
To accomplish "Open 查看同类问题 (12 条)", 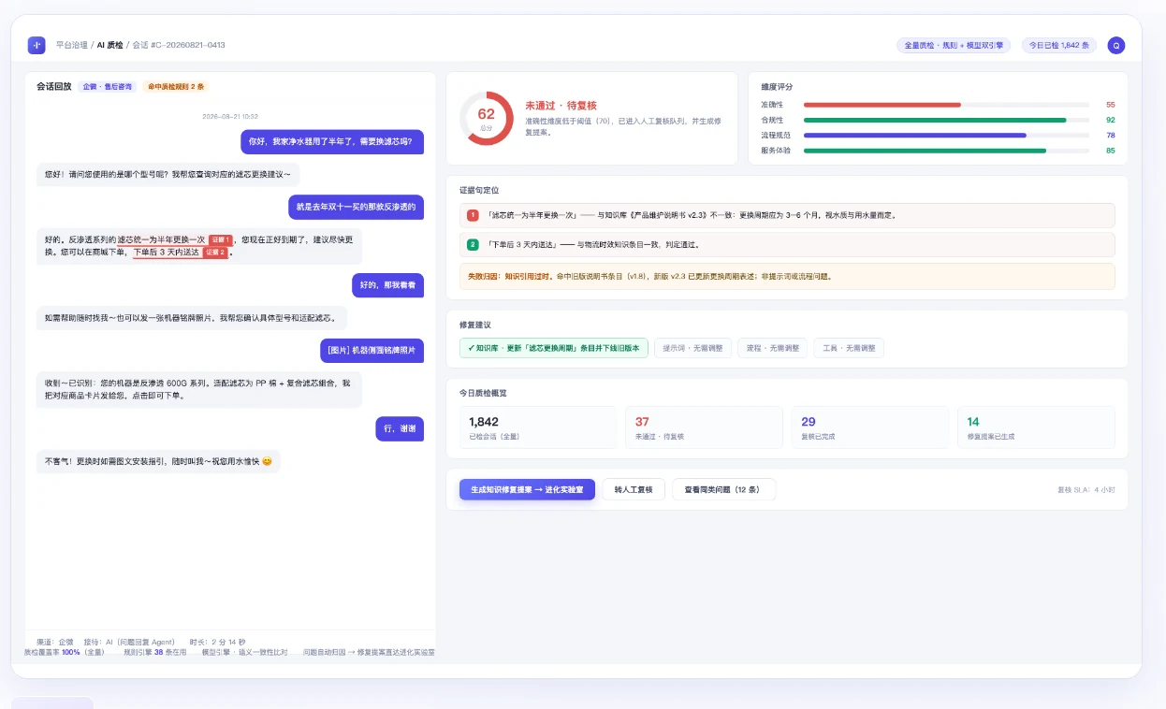I will coord(723,489).
